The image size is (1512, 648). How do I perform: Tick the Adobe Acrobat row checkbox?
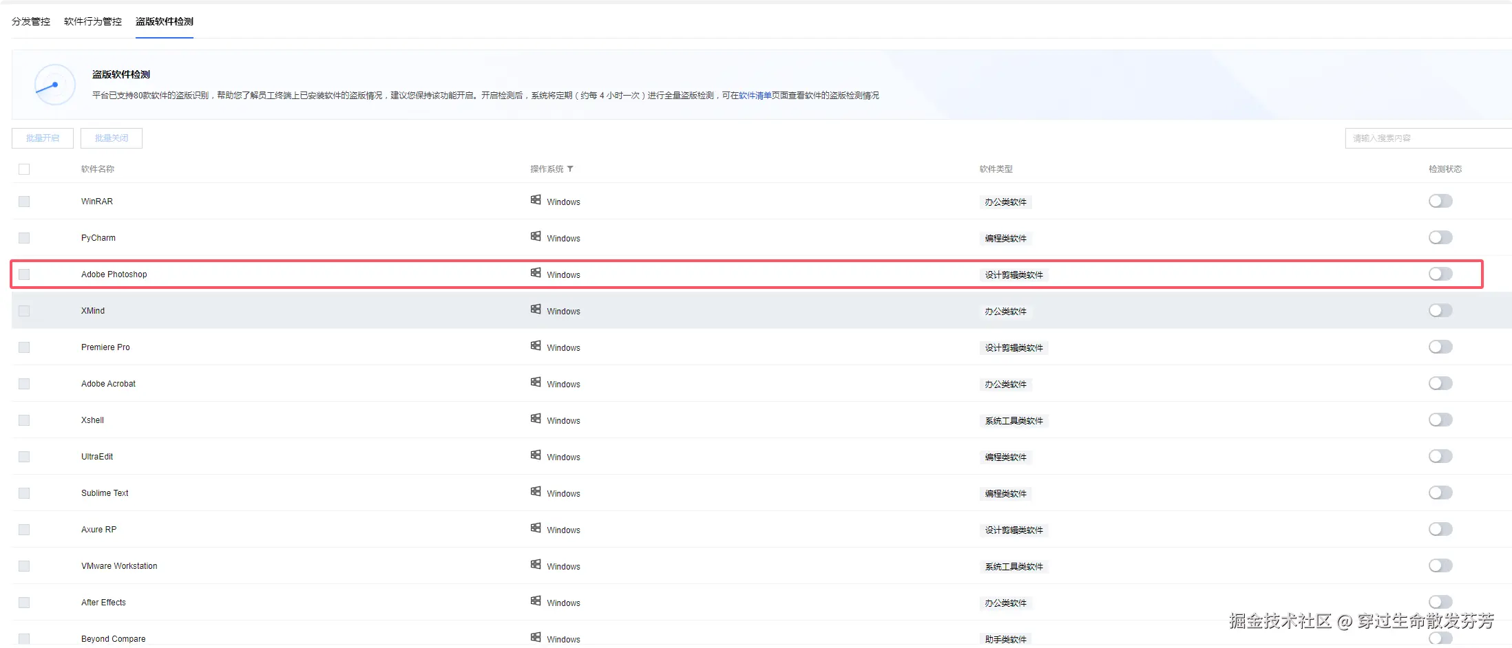pyautogui.click(x=24, y=384)
